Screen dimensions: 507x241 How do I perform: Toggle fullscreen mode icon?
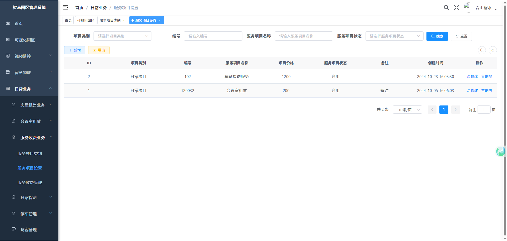pyautogui.click(x=456, y=8)
